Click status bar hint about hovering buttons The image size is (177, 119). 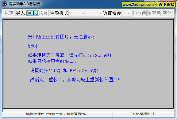pos(56,114)
